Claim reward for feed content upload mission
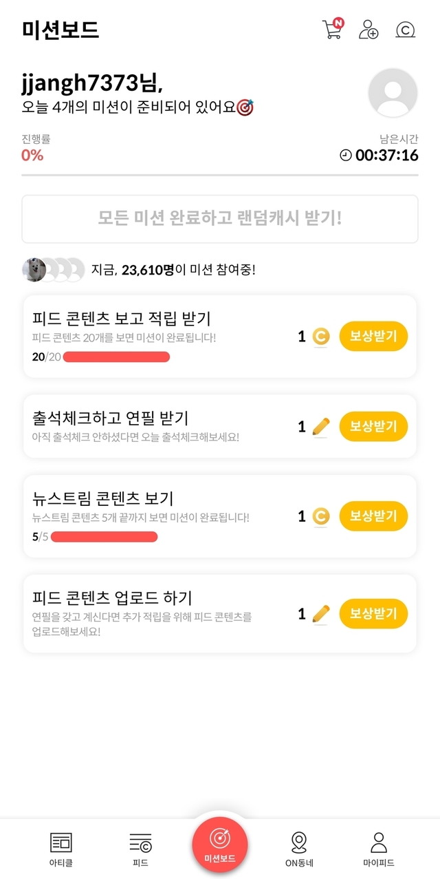This screenshot has height=879, width=440. (373, 614)
